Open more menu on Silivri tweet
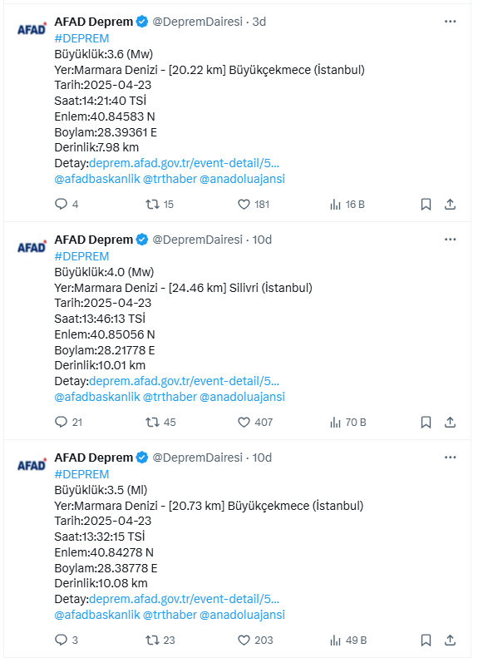The height and width of the screenshot is (658, 483). 451,240
